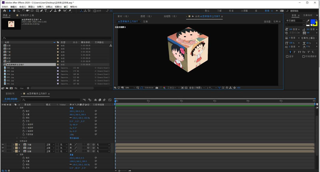
Task: Click the blue fill color swatch
Action: point(312,21)
